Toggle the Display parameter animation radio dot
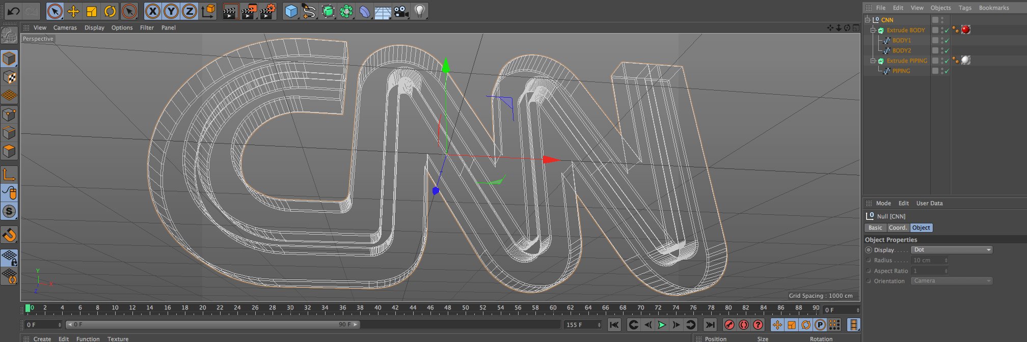The width and height of the screenshot is (1027, 342). pyautogui.click(x=869, y=250)
